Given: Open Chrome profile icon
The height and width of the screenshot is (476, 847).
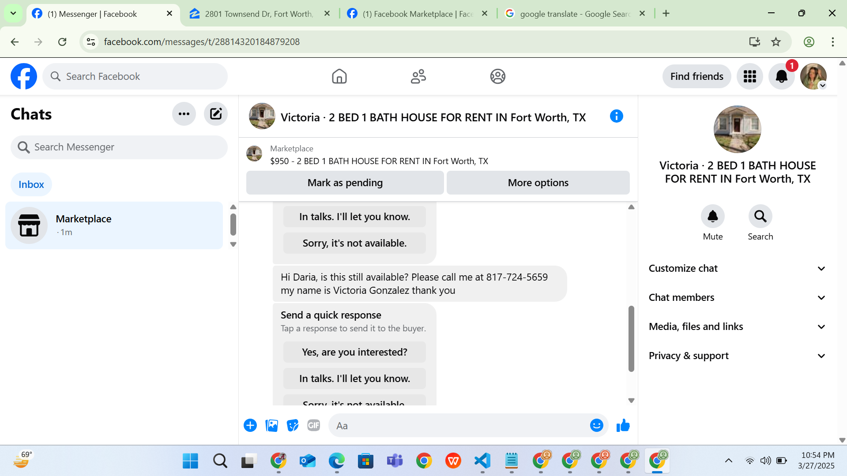Looking at the screenshot, I should (809, 42).
